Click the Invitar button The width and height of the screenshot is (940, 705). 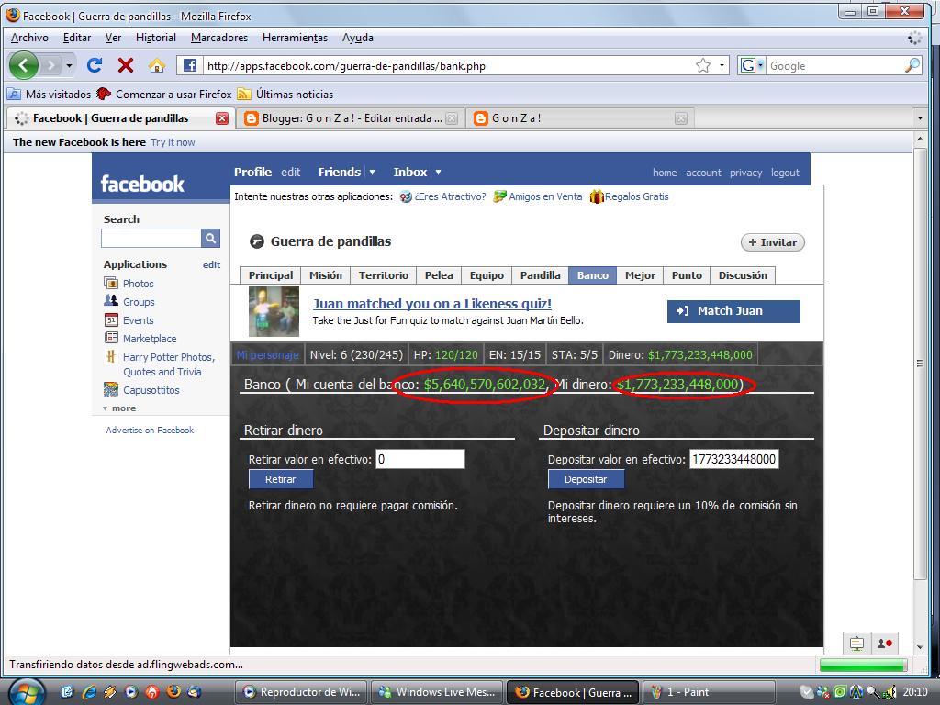click(773, 242)
